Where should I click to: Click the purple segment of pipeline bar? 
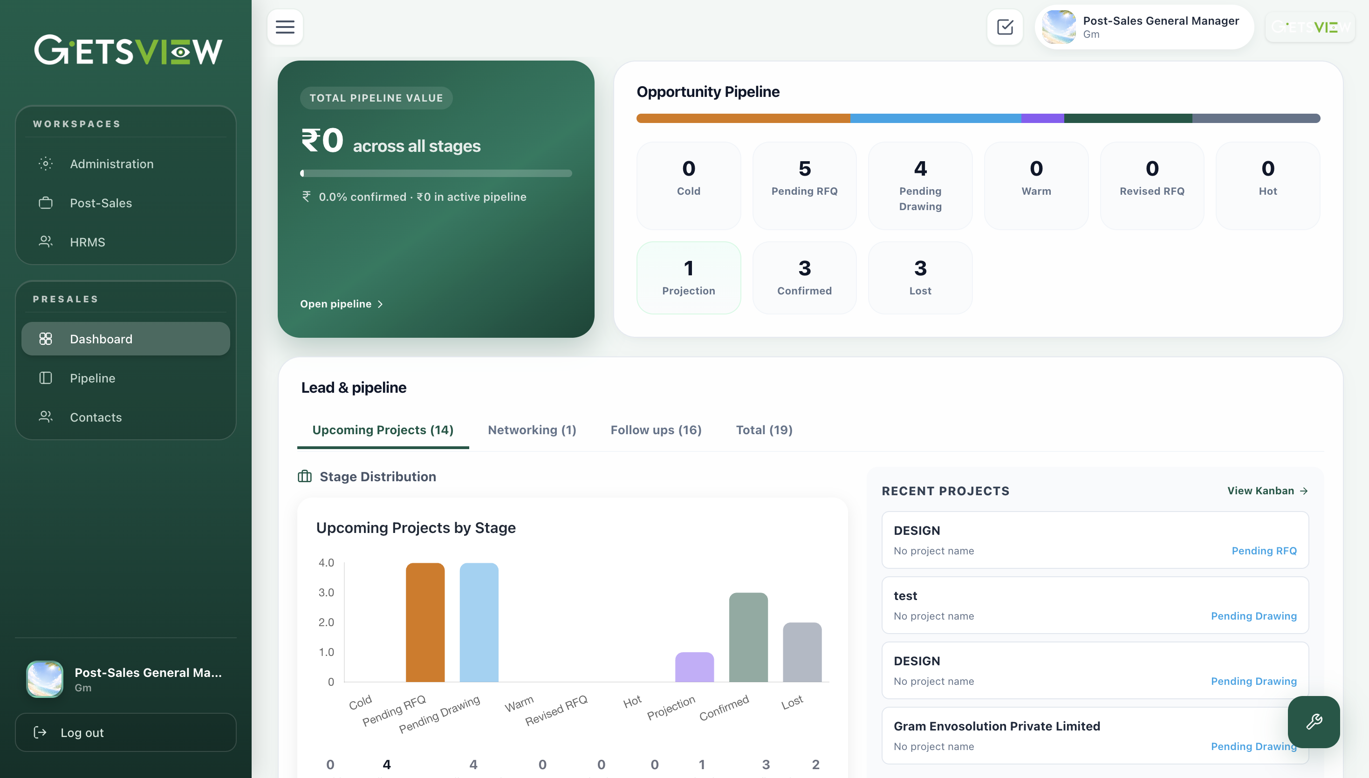[1042, 118]
